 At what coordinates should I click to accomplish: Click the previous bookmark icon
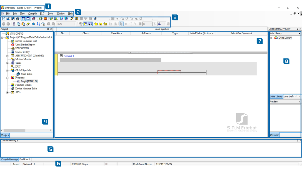[x=101, y=24]
